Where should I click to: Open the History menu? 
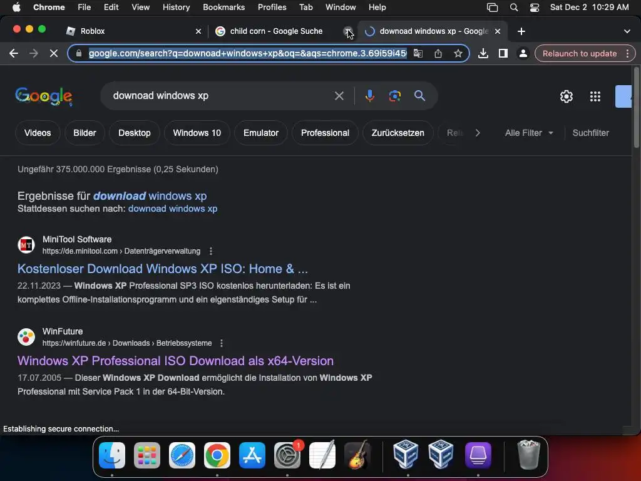(176, 8)
